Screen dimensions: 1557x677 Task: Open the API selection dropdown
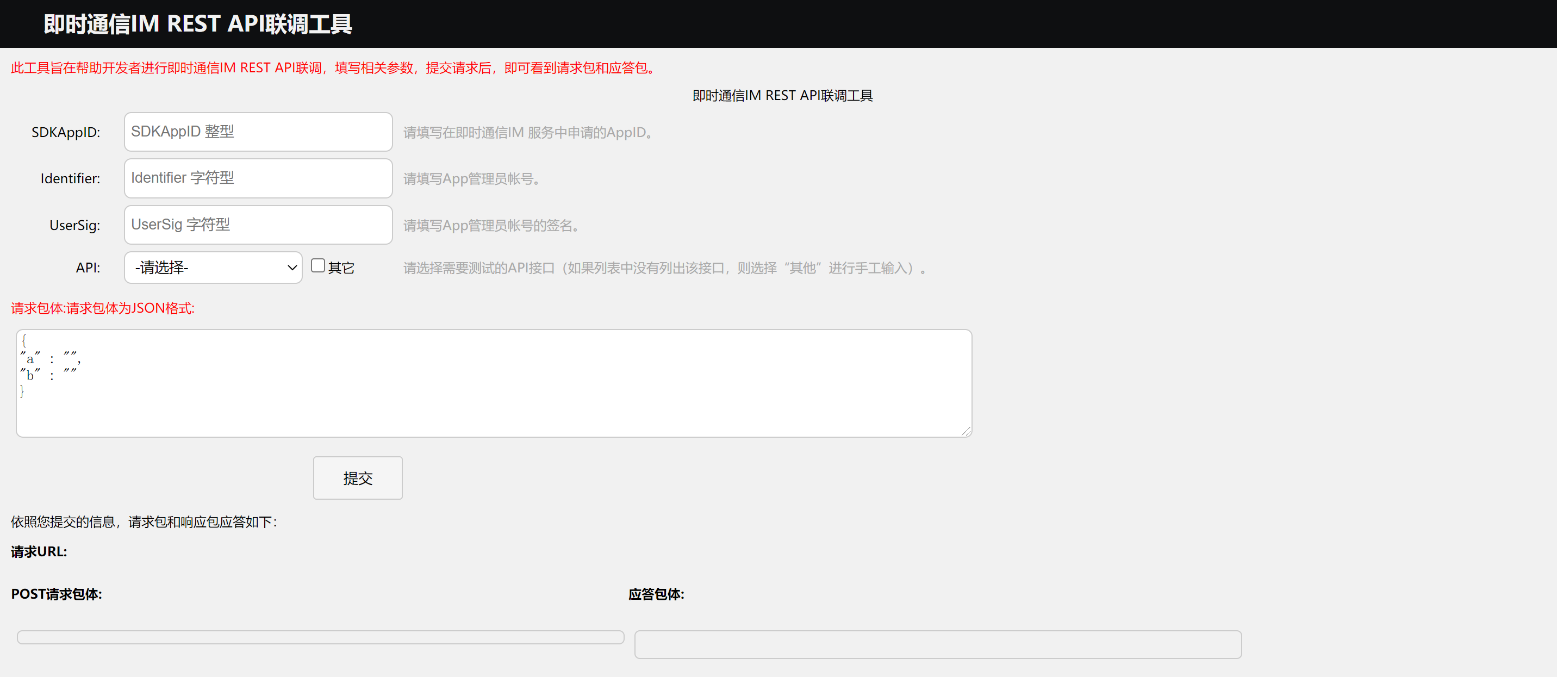click(213, 267)
